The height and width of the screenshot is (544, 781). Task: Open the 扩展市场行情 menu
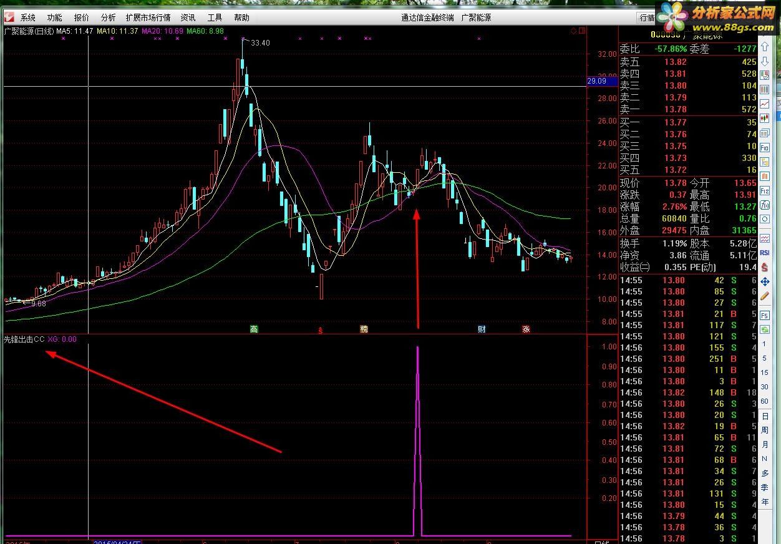[x=148, y=17]
